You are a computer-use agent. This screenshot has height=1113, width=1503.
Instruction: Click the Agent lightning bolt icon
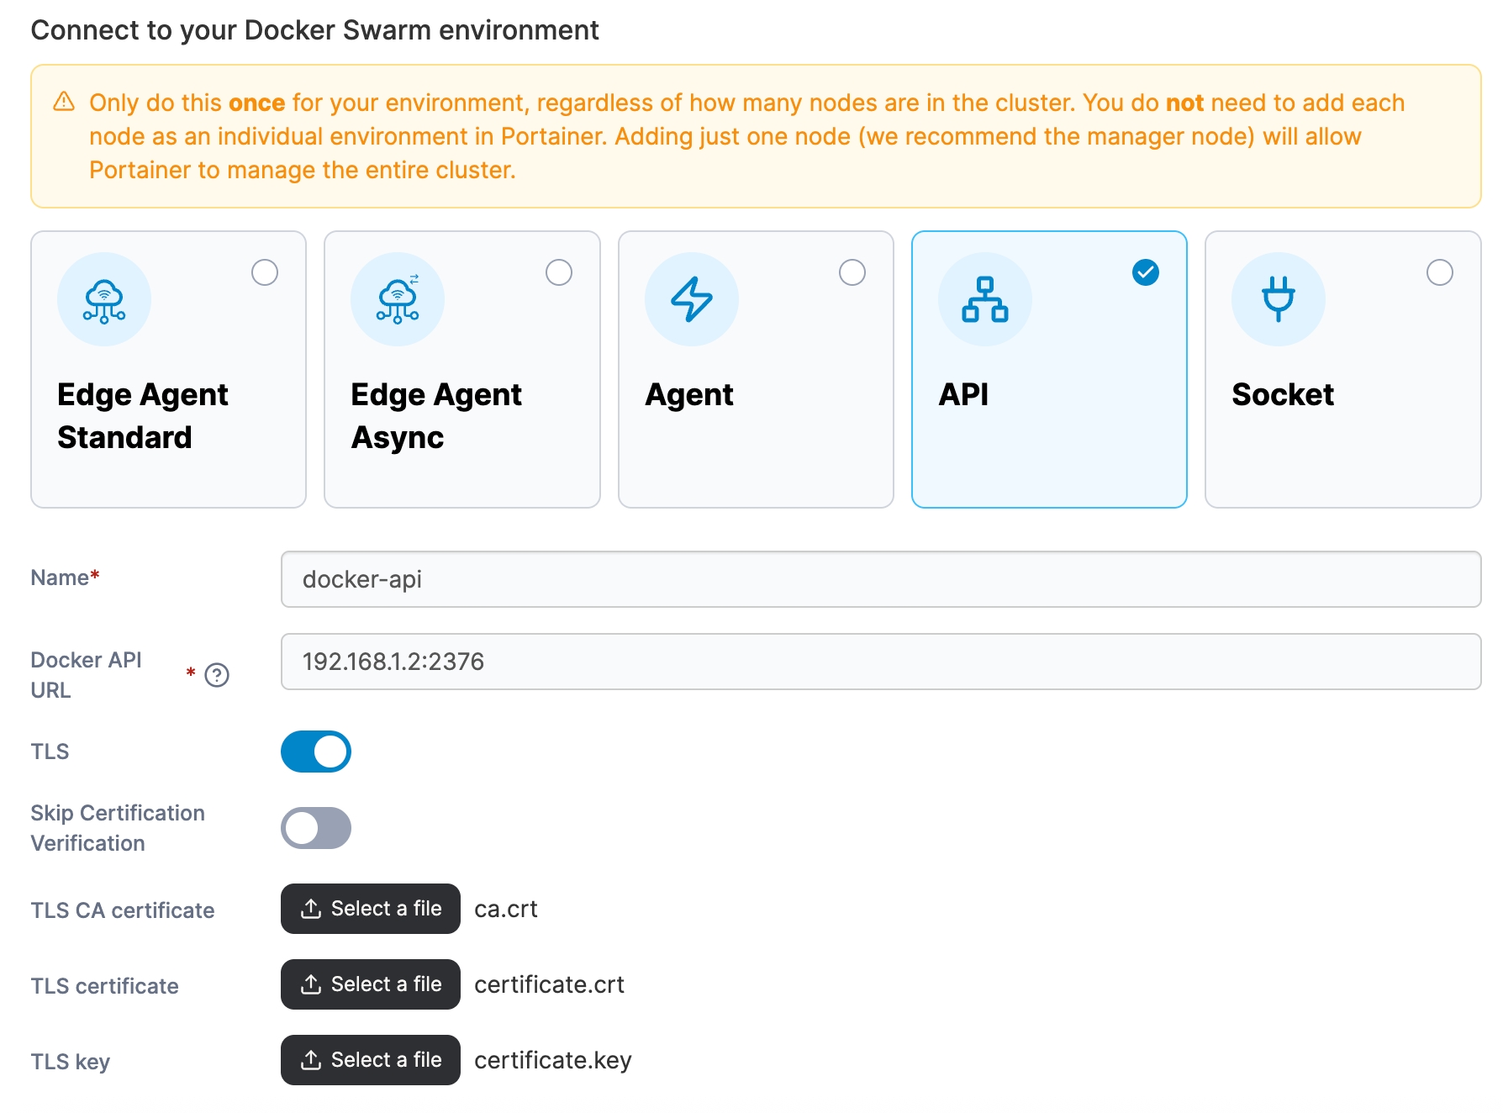[x=691, y=300]
